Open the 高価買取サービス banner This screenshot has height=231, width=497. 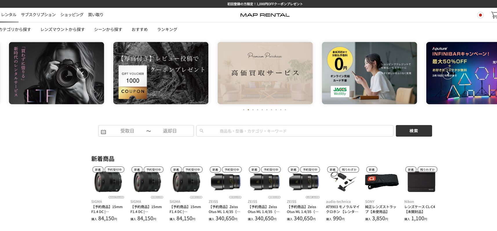pos(265,73)
